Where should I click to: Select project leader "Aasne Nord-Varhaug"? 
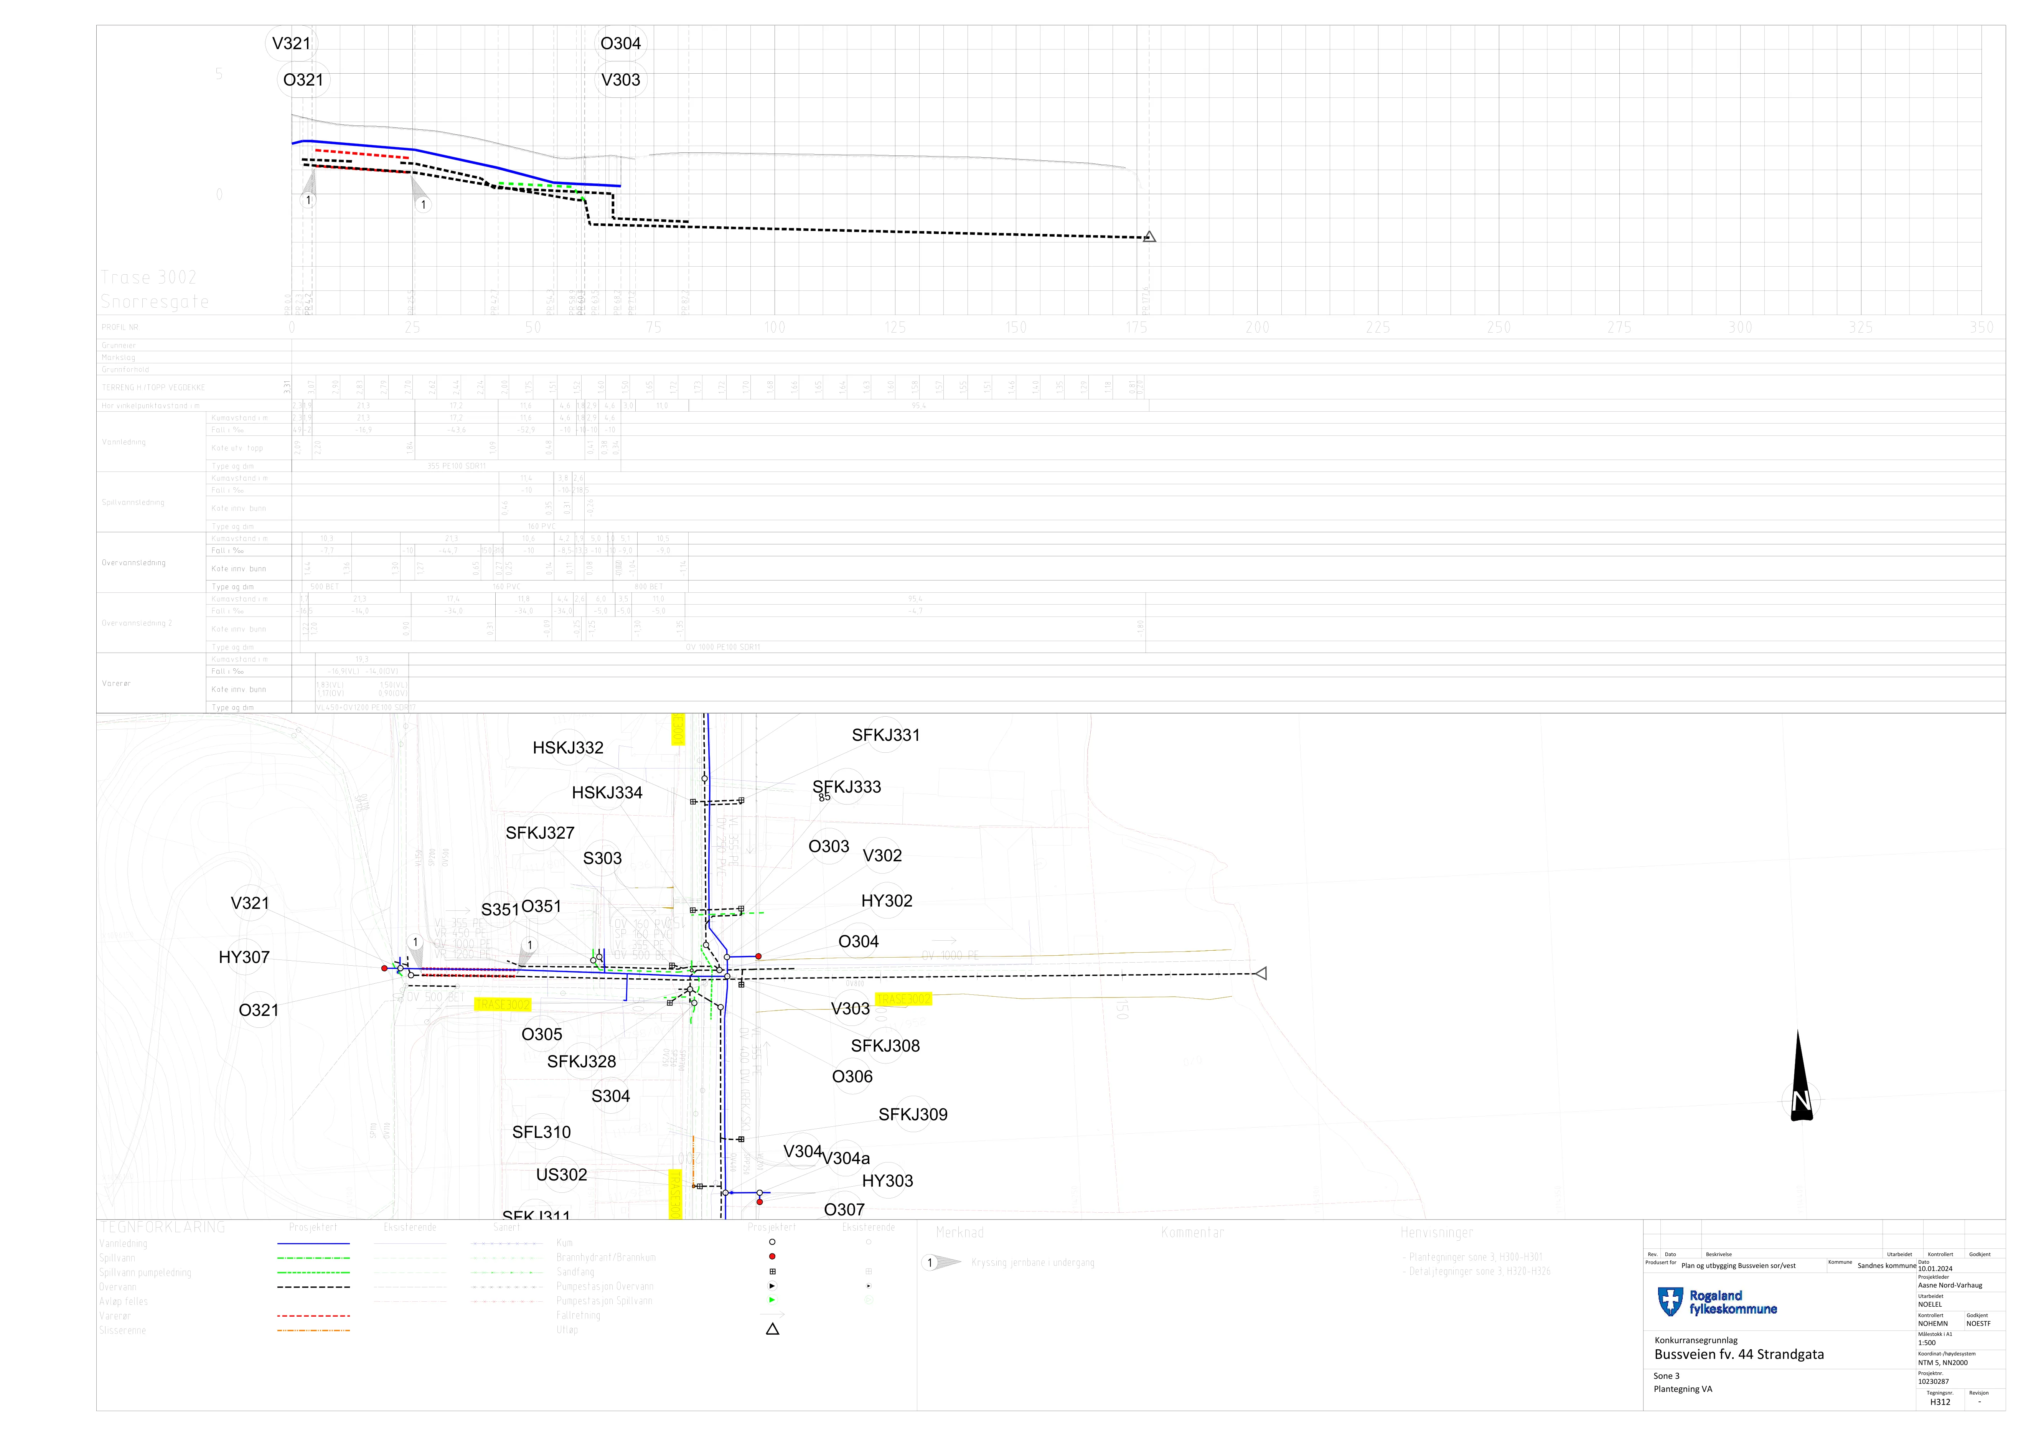(1950, 1286)
